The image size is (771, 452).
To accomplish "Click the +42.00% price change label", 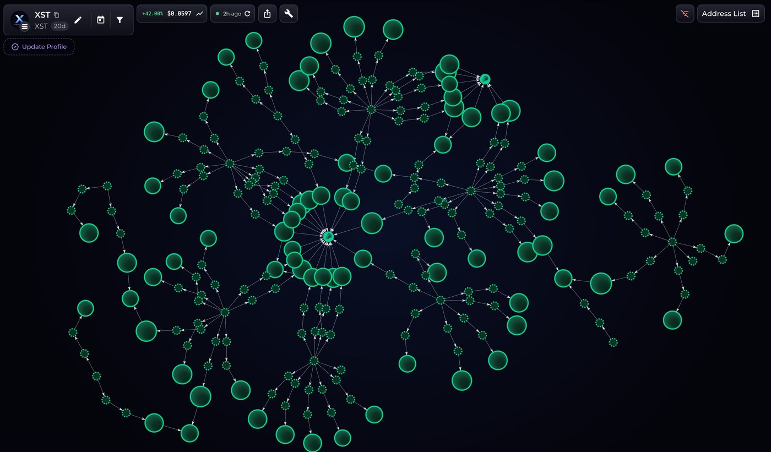I will tap(153, 14).
